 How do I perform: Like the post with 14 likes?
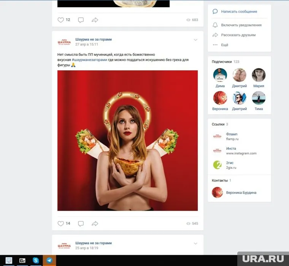pyautogui.click(x=61, y=223)
